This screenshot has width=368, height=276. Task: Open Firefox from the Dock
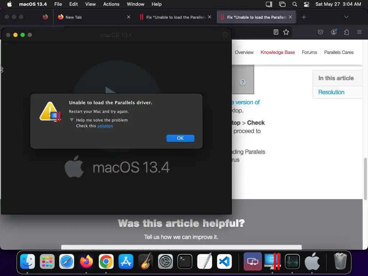click(86, 262)
